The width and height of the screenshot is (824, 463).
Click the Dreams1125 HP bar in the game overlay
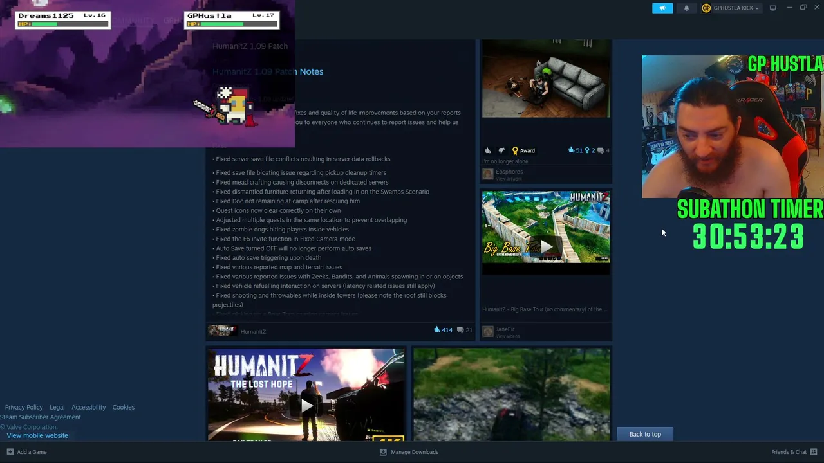pyautogui.click(x=62, y=24)
